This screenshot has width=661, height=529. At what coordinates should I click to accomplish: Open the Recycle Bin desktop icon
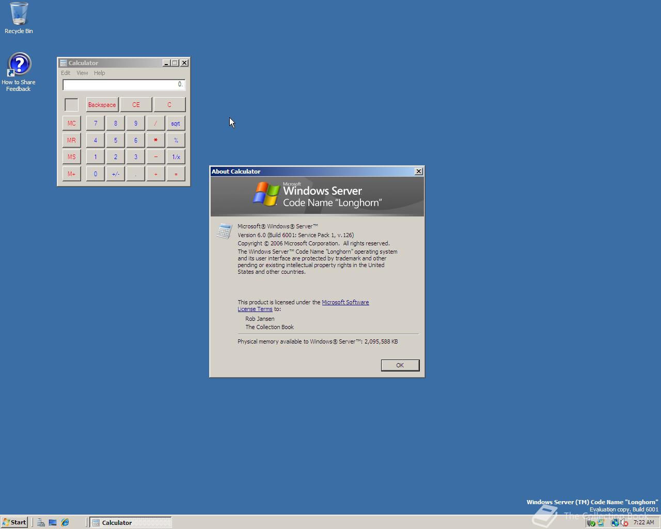coord(19,17)
